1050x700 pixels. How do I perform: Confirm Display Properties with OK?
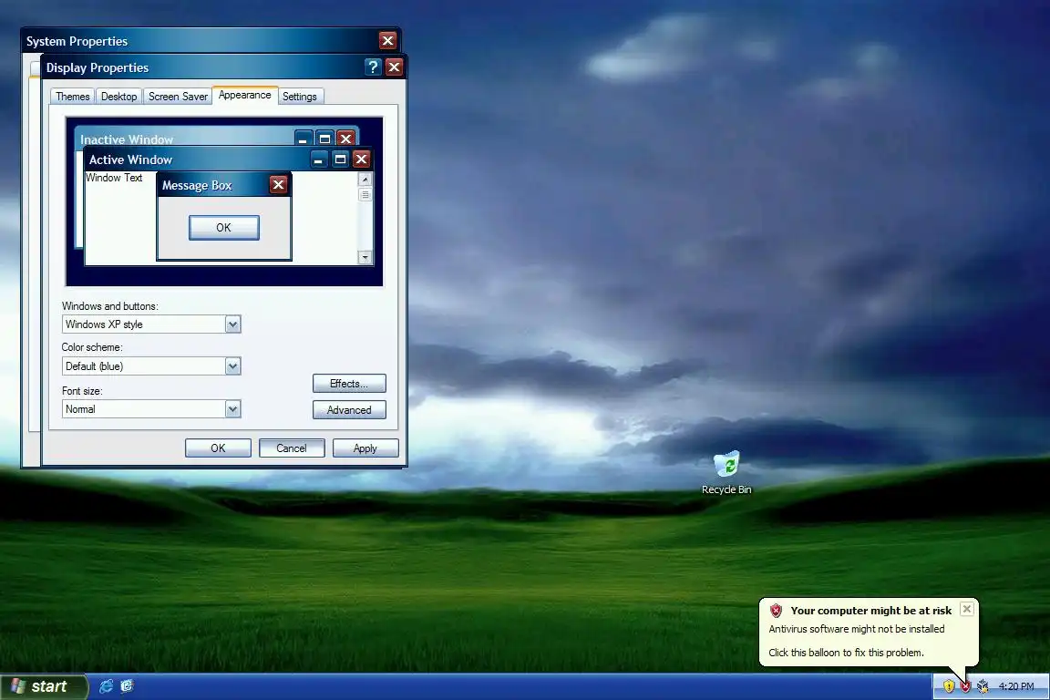coord(218,448)
